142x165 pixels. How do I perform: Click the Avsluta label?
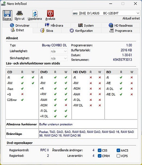point(50,19)
